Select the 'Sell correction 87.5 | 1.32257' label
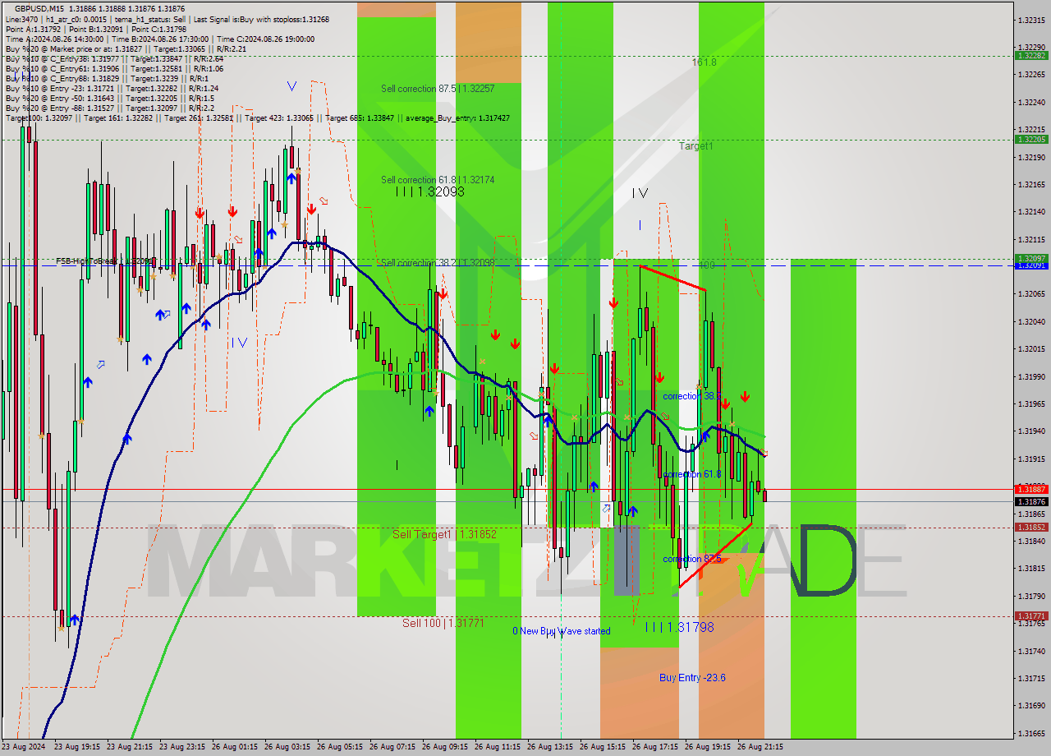Viewport: 1051px width, 756px height. 438,88
